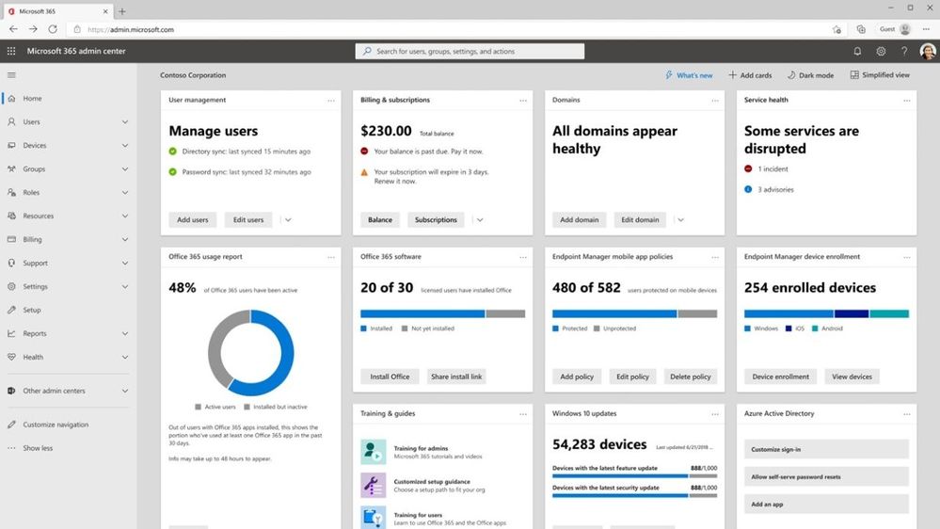Open the app launcher waffle icon
Image resolution: width=940 pixels, height=529 pixels.
(10, 51)
